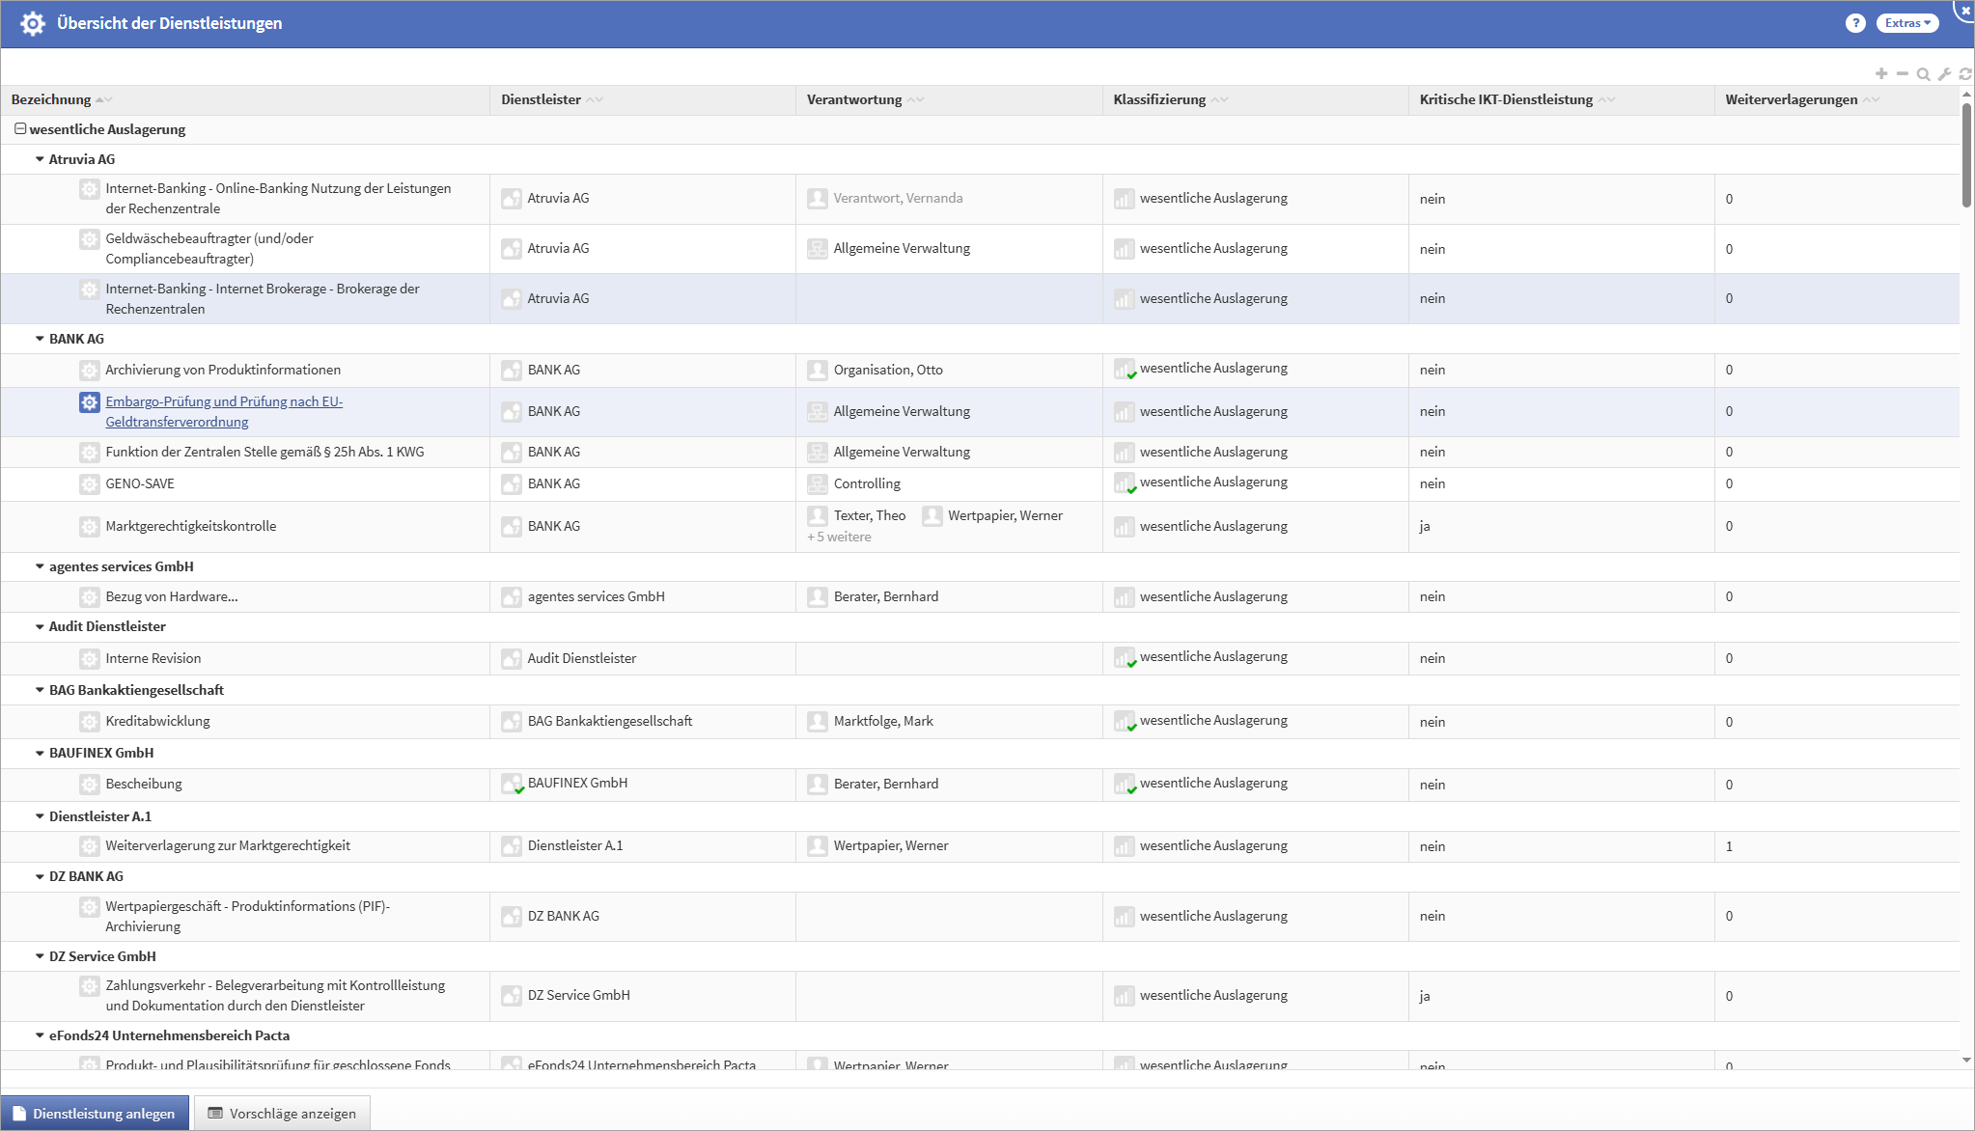Screen dimensions: 1975x1131
Task: Click the Dienstleistung anlegen button
Action: 95,1113
